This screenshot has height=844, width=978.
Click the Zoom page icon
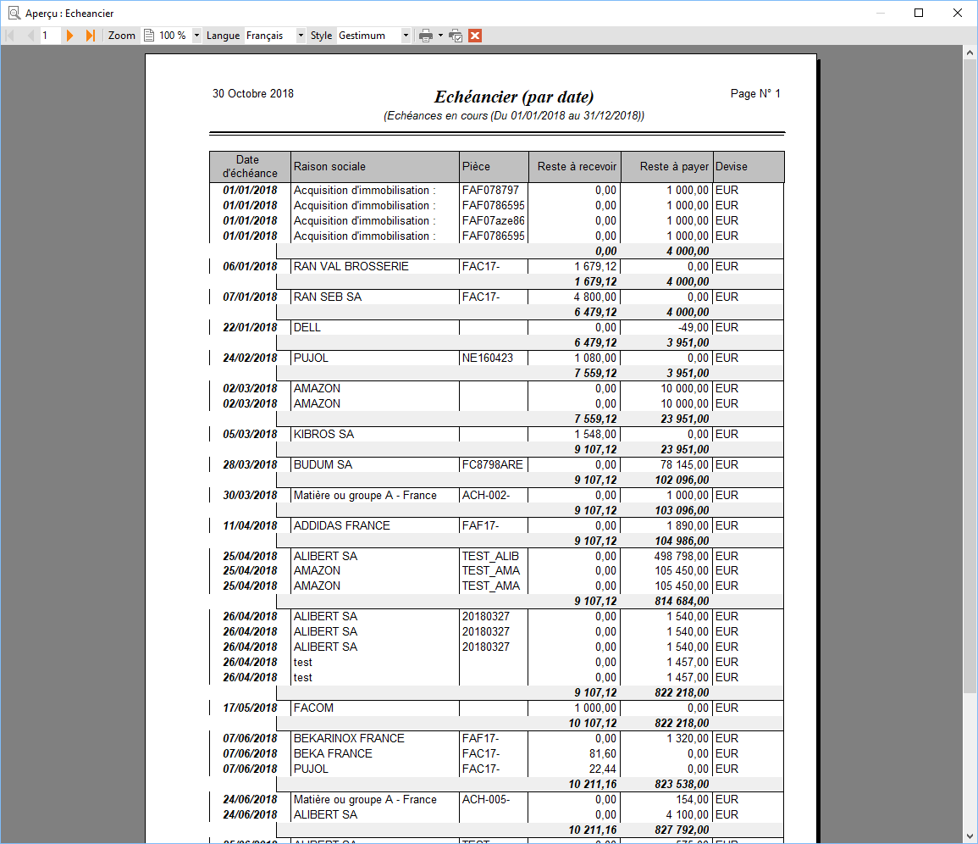coord(149,36)
